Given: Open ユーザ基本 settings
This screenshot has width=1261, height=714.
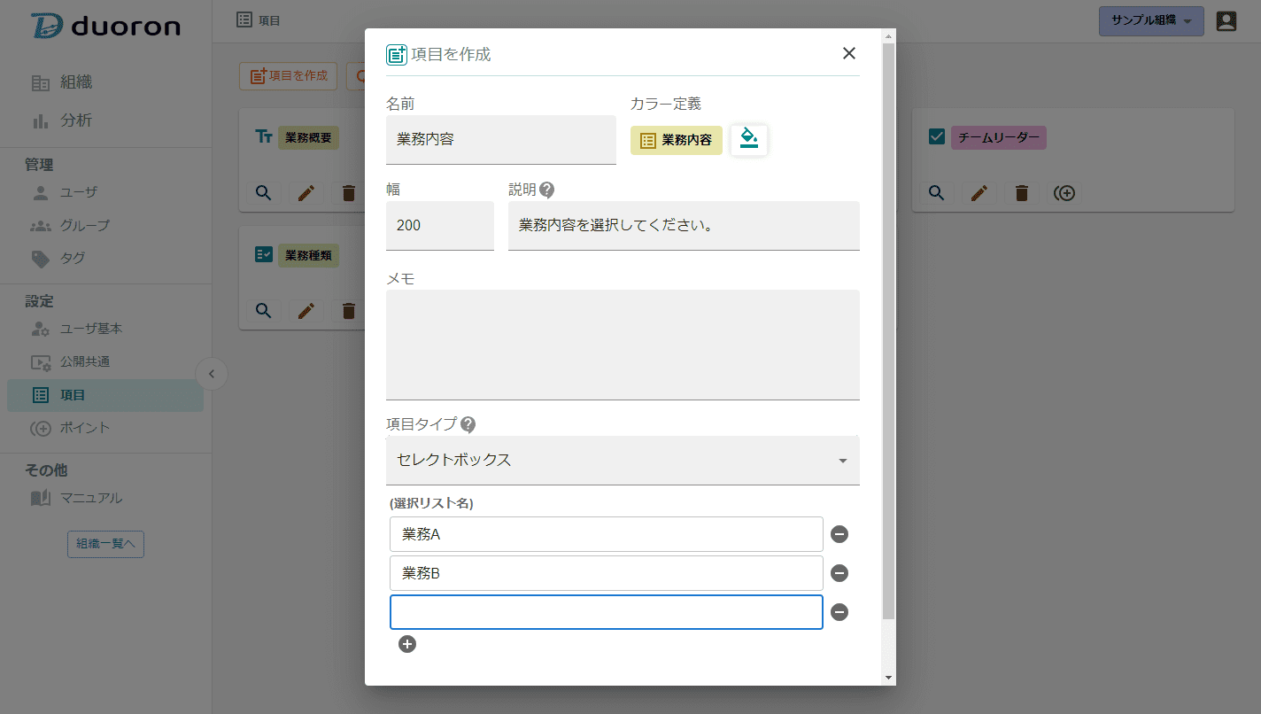Looking at the screenshot, I should pos(91,329).
